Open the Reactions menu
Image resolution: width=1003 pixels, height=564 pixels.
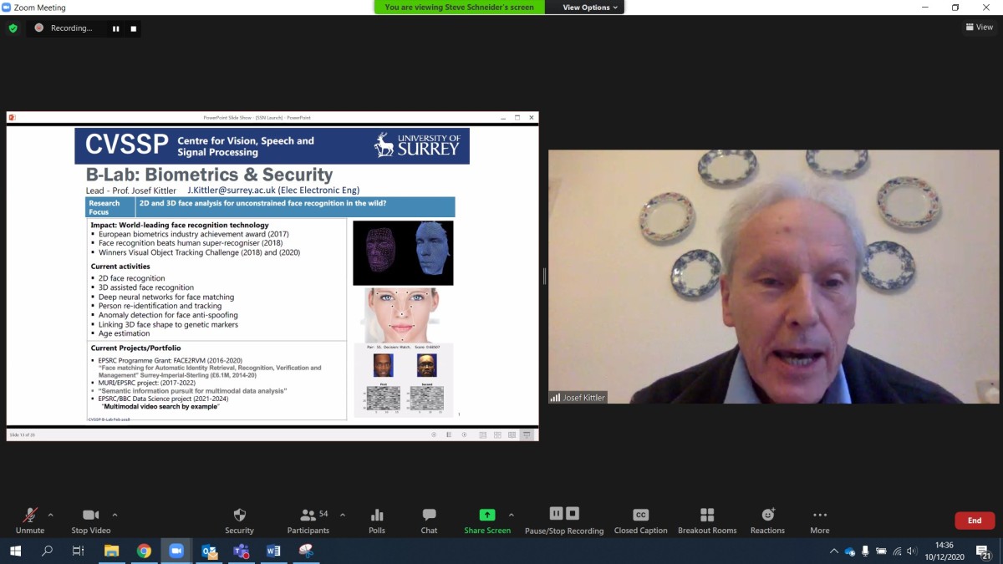pos(767,516)
